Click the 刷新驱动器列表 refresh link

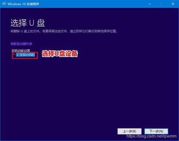21,44
